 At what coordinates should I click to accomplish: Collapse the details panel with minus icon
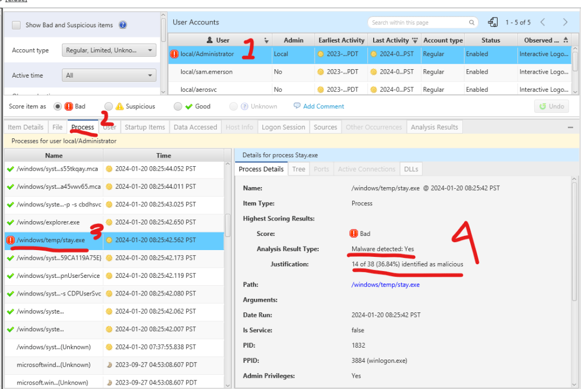(x=570, y=128)
